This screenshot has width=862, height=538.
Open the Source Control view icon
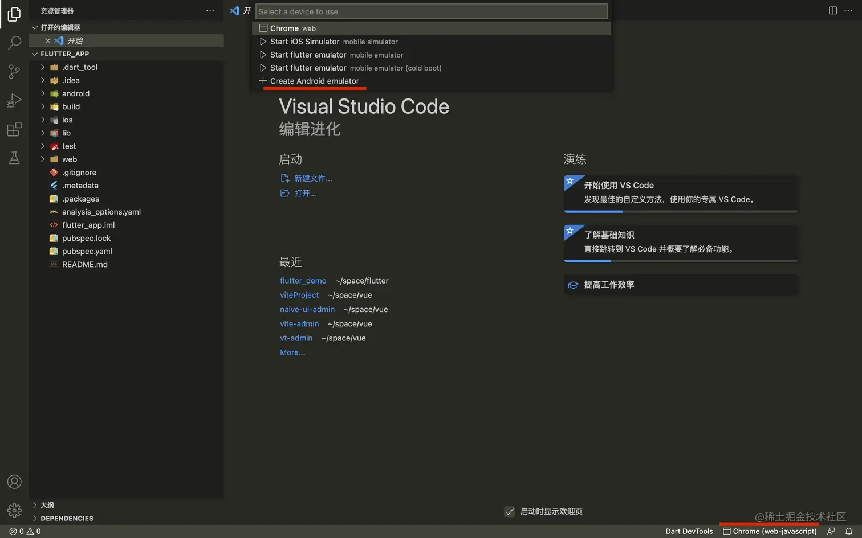pos(14,72)
